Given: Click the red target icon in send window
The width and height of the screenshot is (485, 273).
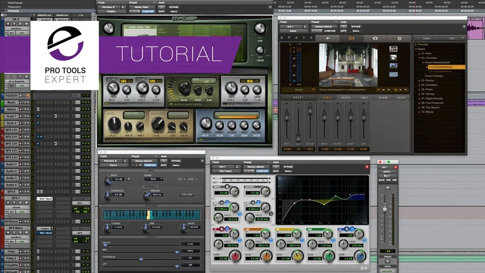Looking at the screenshot, I should 395,167.
